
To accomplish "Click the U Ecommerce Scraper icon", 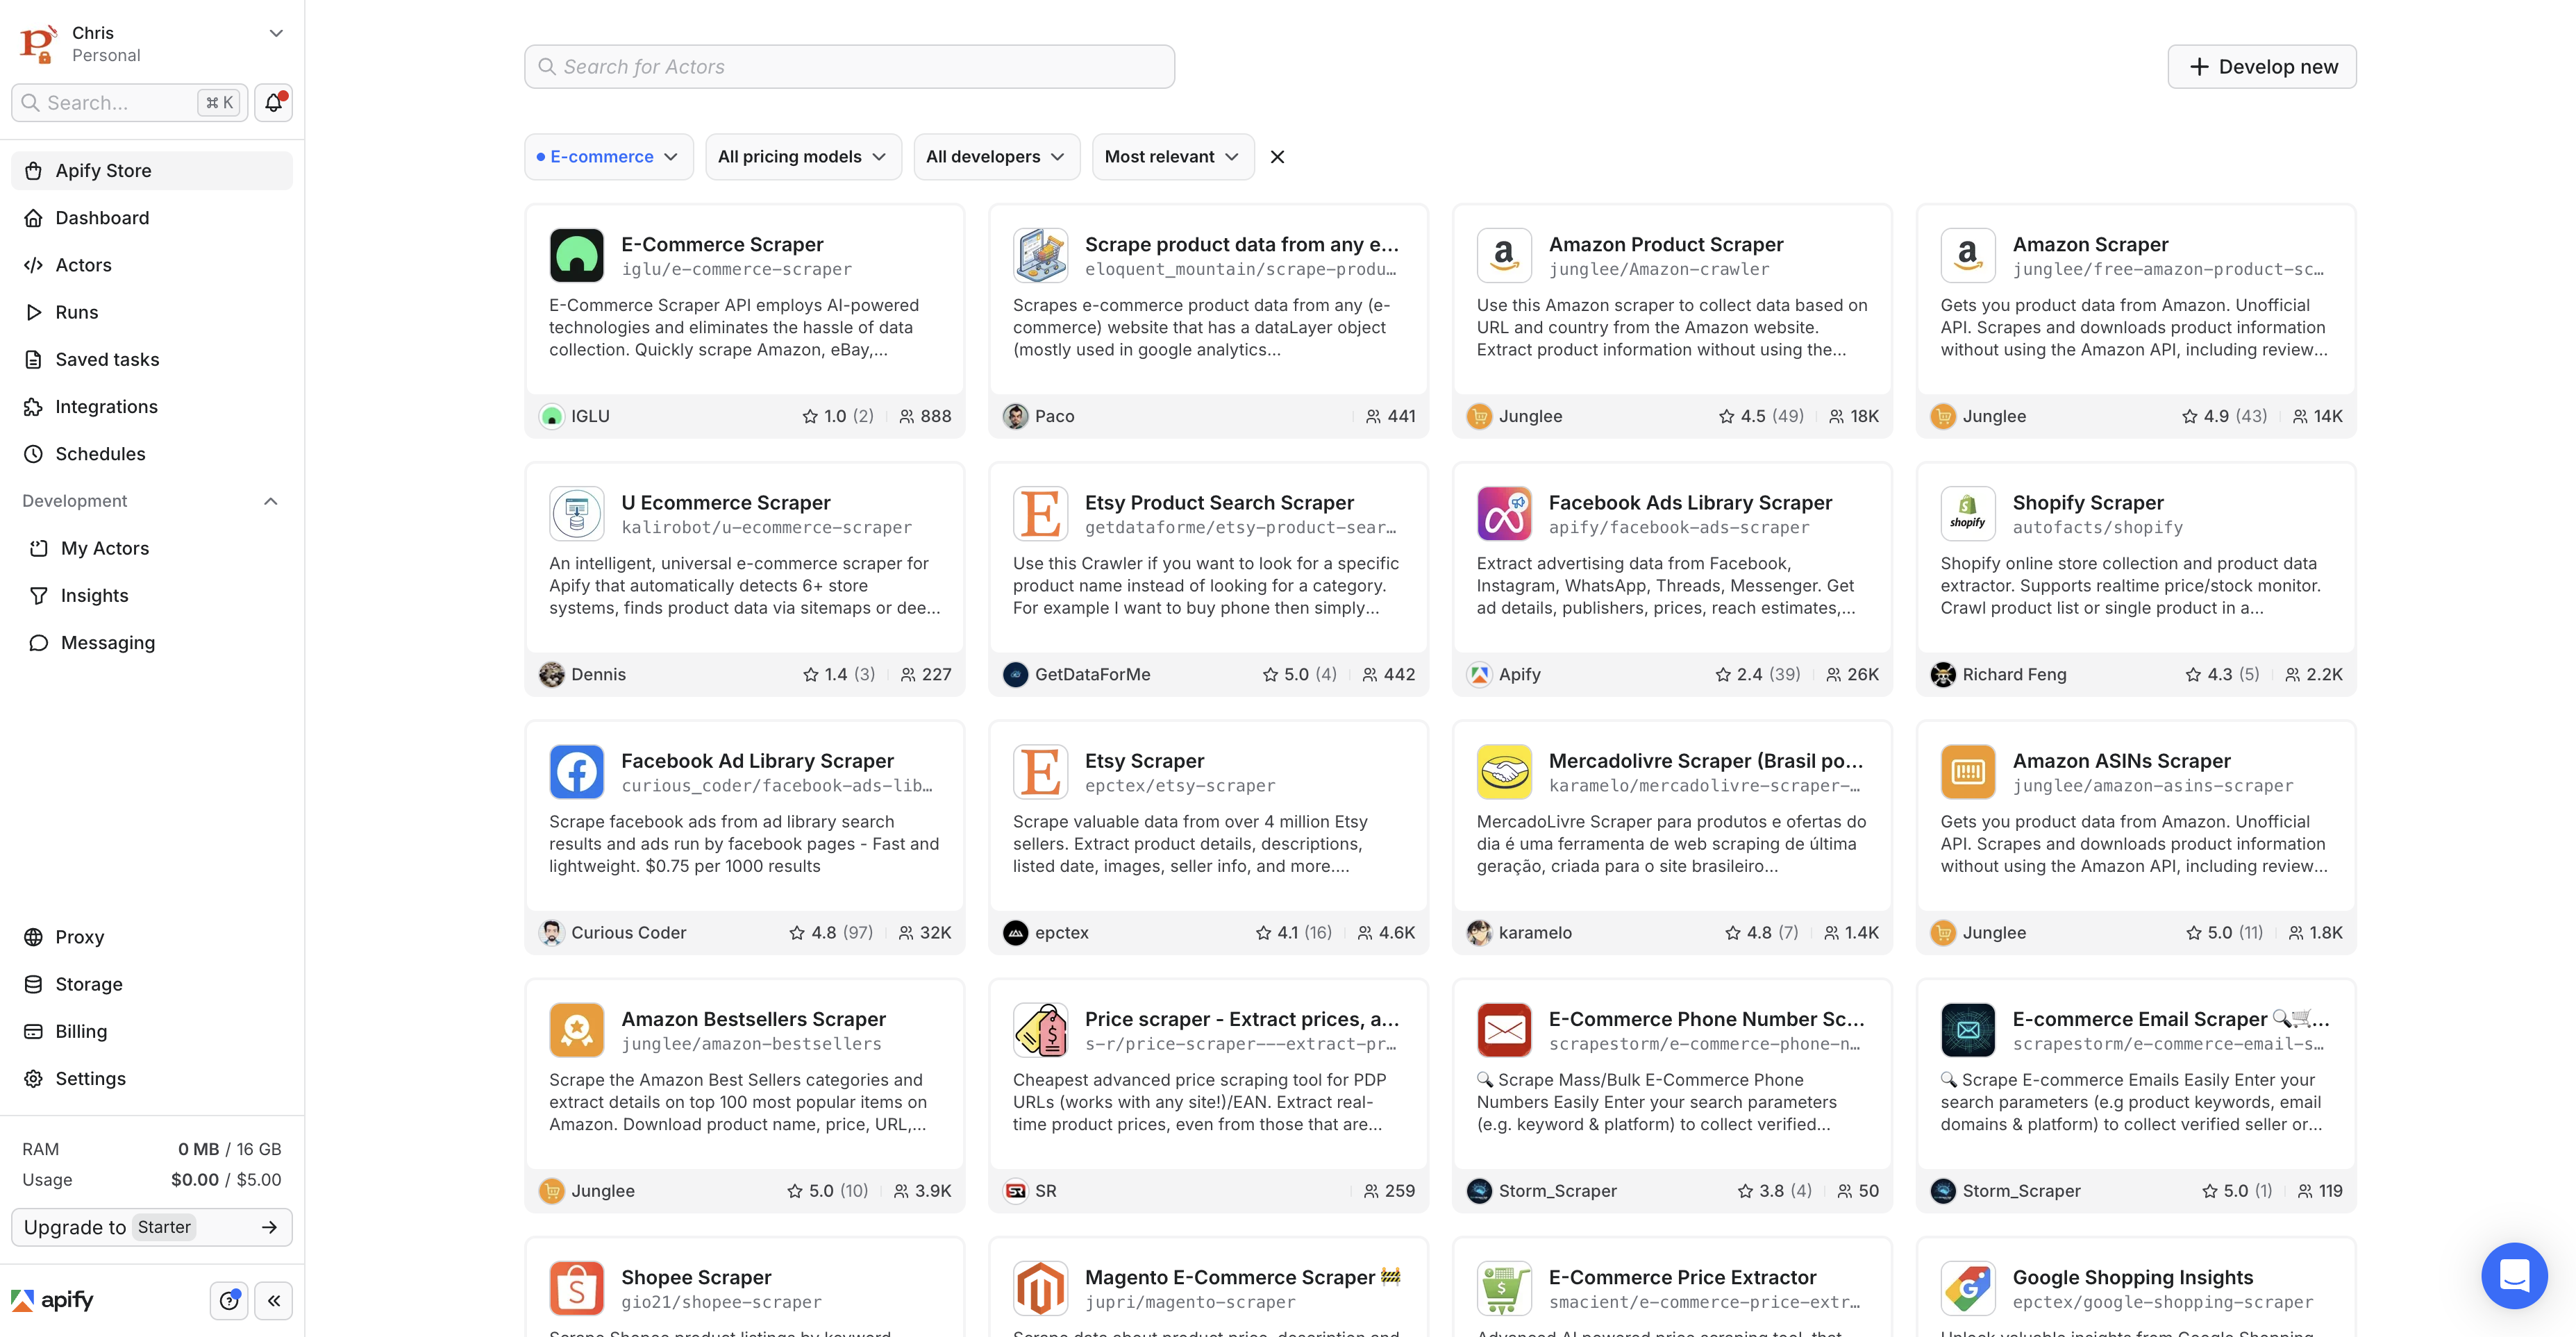I will 576,514.
